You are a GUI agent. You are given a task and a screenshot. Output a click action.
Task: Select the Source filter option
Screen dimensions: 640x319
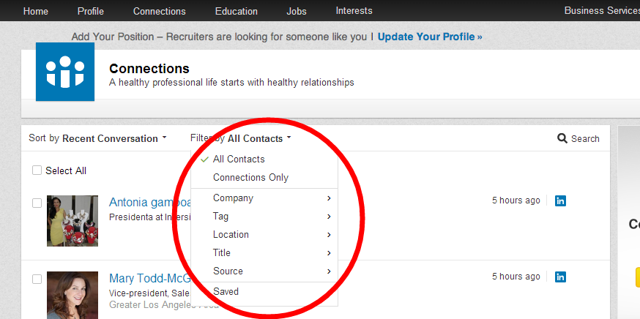click(x=264, y=271)
